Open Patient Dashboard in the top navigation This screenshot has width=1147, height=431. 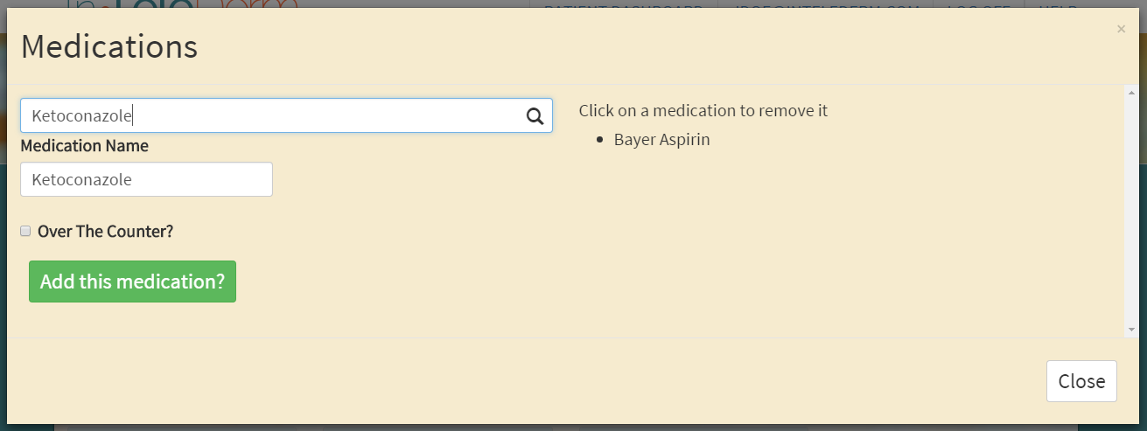click(623, 4)
